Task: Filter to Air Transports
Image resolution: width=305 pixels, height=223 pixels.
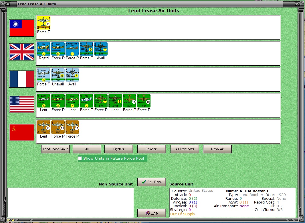Action: tap(185, 149)
